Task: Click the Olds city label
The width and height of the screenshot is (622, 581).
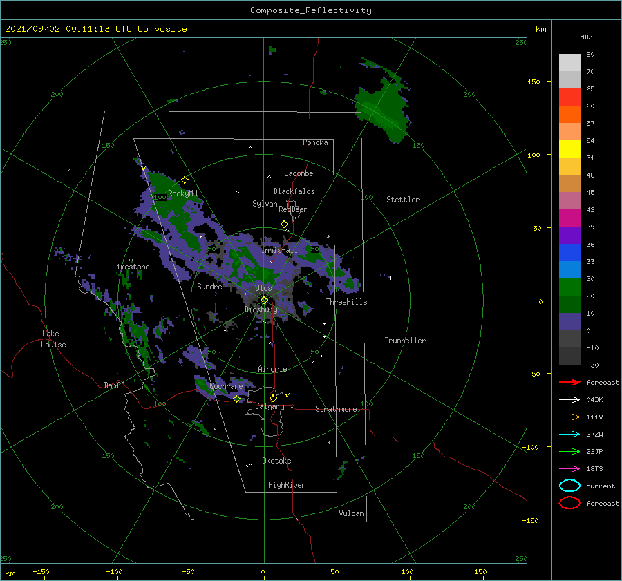Action: pyautogui.click(x=263, y=288)
